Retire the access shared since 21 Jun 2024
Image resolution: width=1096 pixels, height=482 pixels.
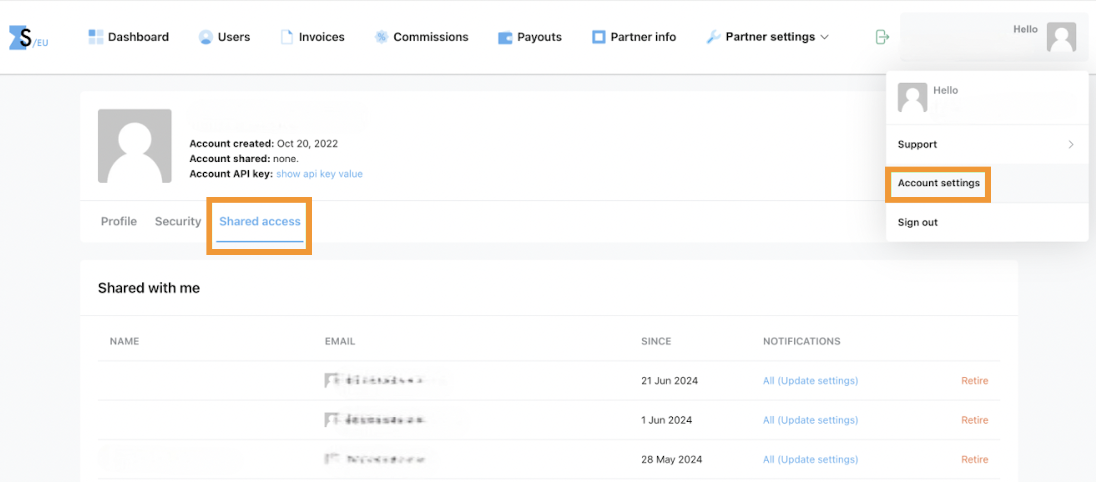pyautogui.click(x=974, y=381)
